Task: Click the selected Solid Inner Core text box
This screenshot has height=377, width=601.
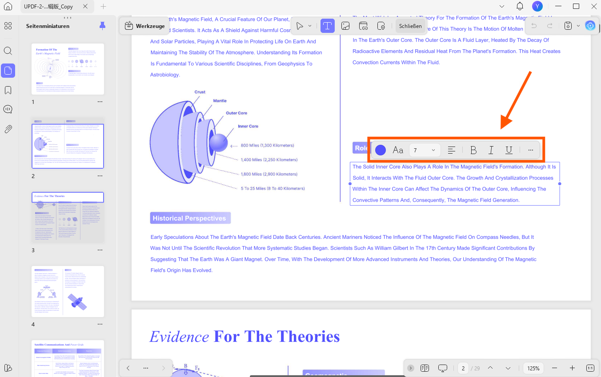Action: (x=455, y=183)
